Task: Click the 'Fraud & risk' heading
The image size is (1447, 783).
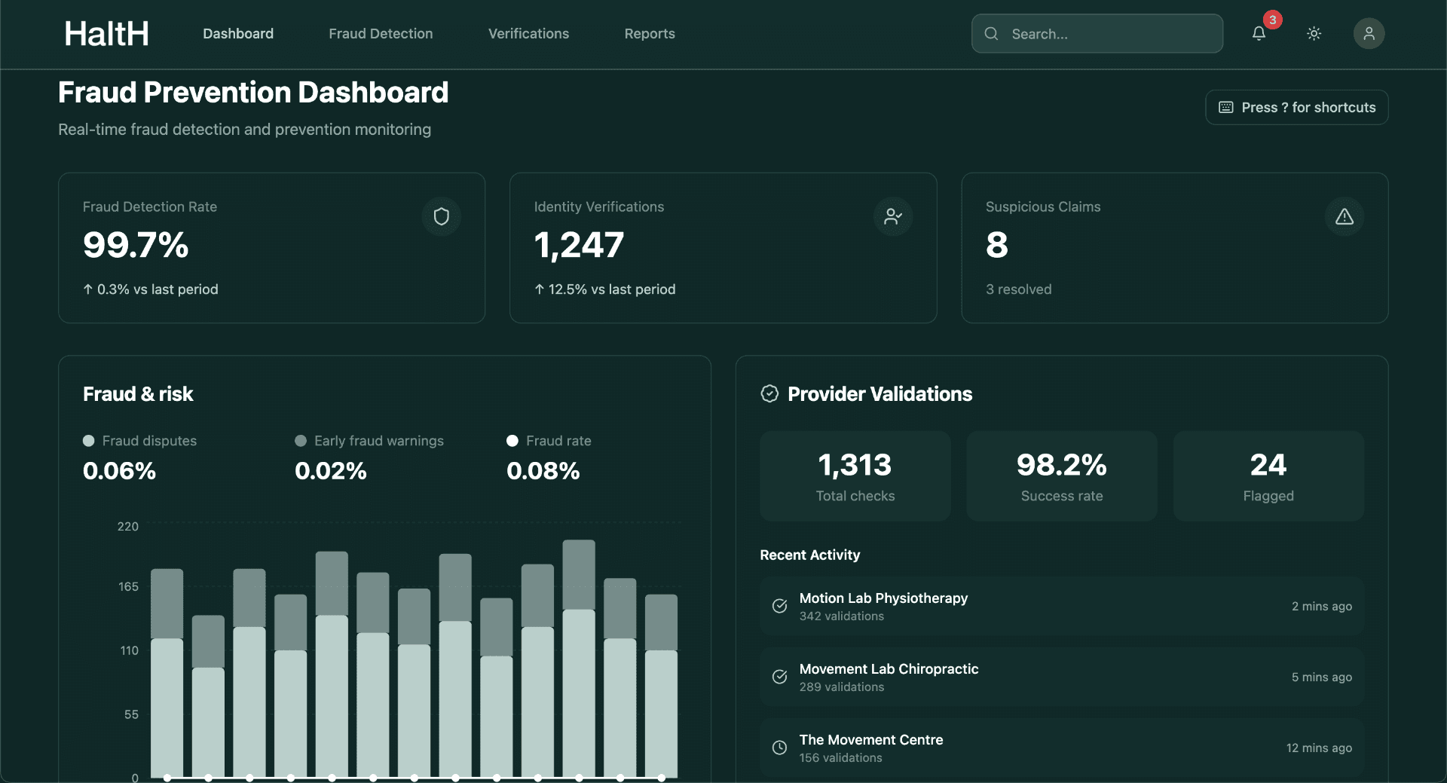Action: [138, 394]
